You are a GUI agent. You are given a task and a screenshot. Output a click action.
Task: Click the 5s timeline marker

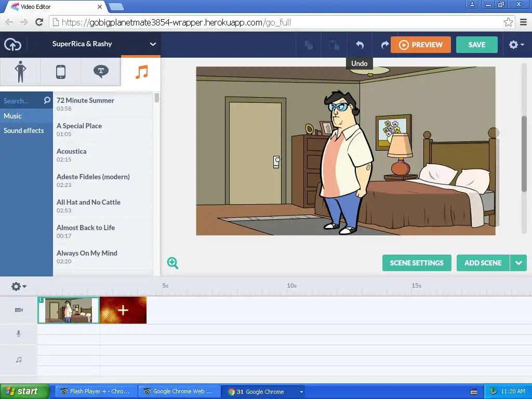[x=165, y=286]
